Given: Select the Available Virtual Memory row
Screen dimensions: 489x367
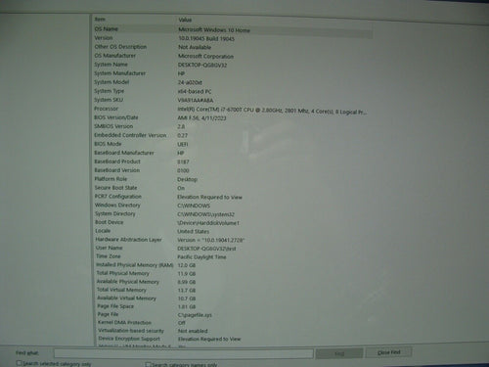Looking at the screenshot, I should click(x=232, y=298).
